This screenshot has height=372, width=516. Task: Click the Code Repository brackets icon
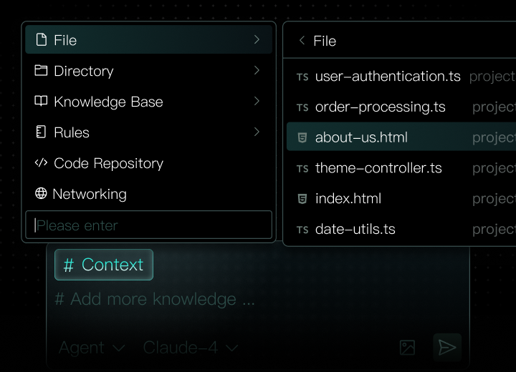coord(41,163)
